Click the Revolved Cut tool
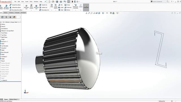The image size is (181, 102). (36, 7)
